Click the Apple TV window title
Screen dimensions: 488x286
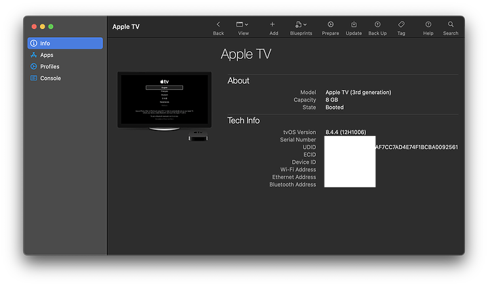[x=126, y=26]
